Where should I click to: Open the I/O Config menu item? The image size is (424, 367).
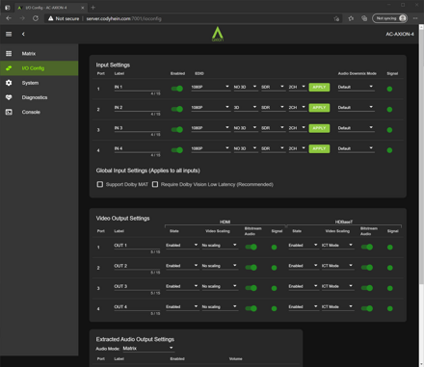click(x=39, y=68)
